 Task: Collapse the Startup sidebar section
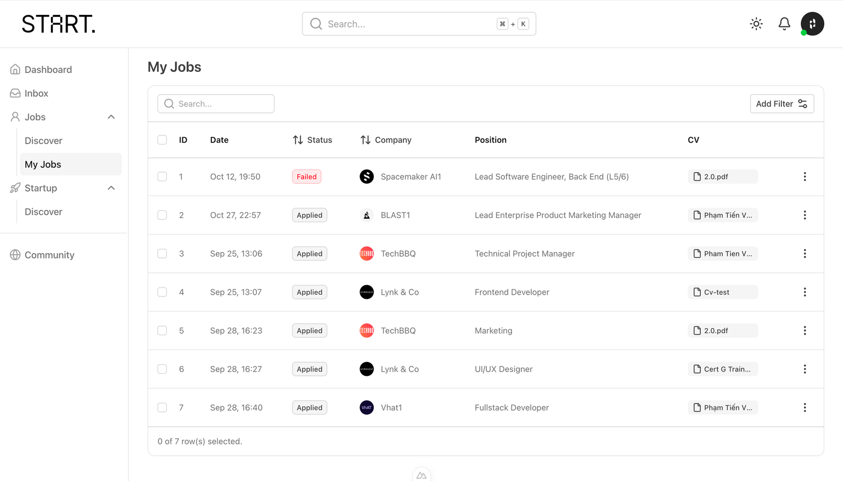point(111,188)
